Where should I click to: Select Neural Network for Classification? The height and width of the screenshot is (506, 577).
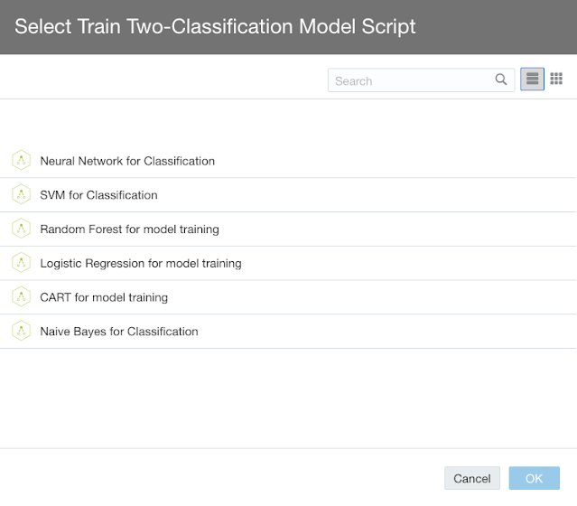point(127,161)
